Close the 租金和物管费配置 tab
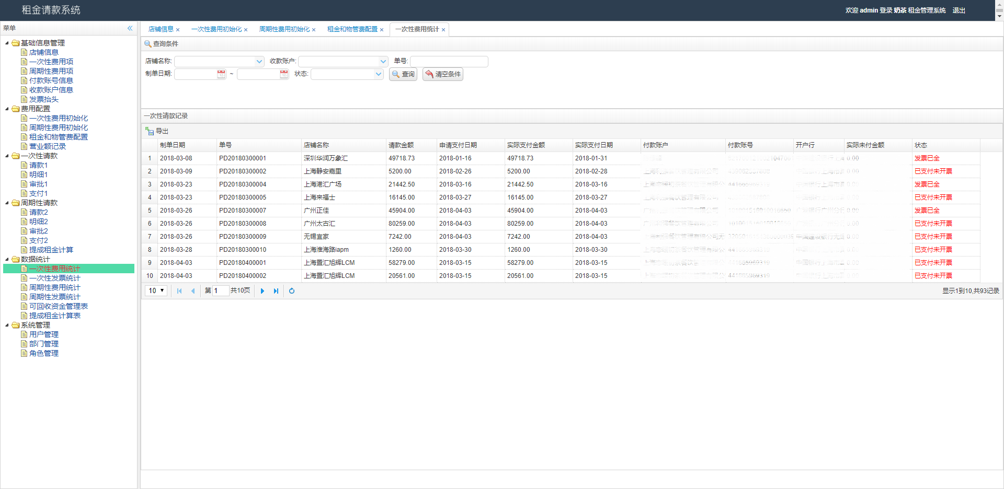 [x=382, y=30]
